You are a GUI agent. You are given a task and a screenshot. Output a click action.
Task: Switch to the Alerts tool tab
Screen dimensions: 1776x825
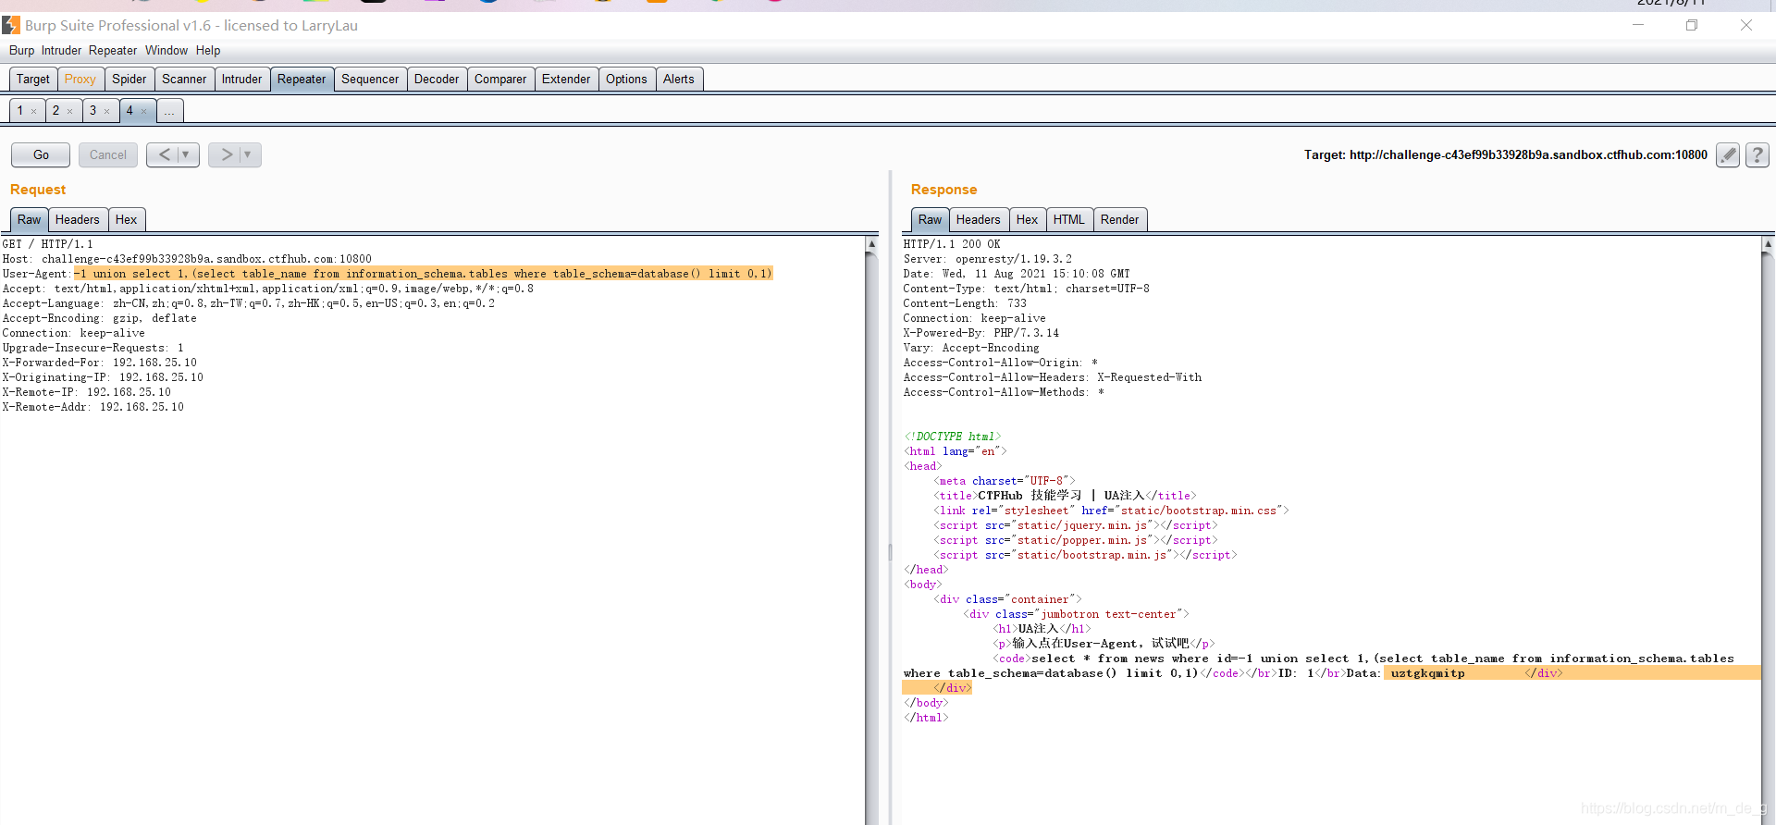tap(678, 80)
